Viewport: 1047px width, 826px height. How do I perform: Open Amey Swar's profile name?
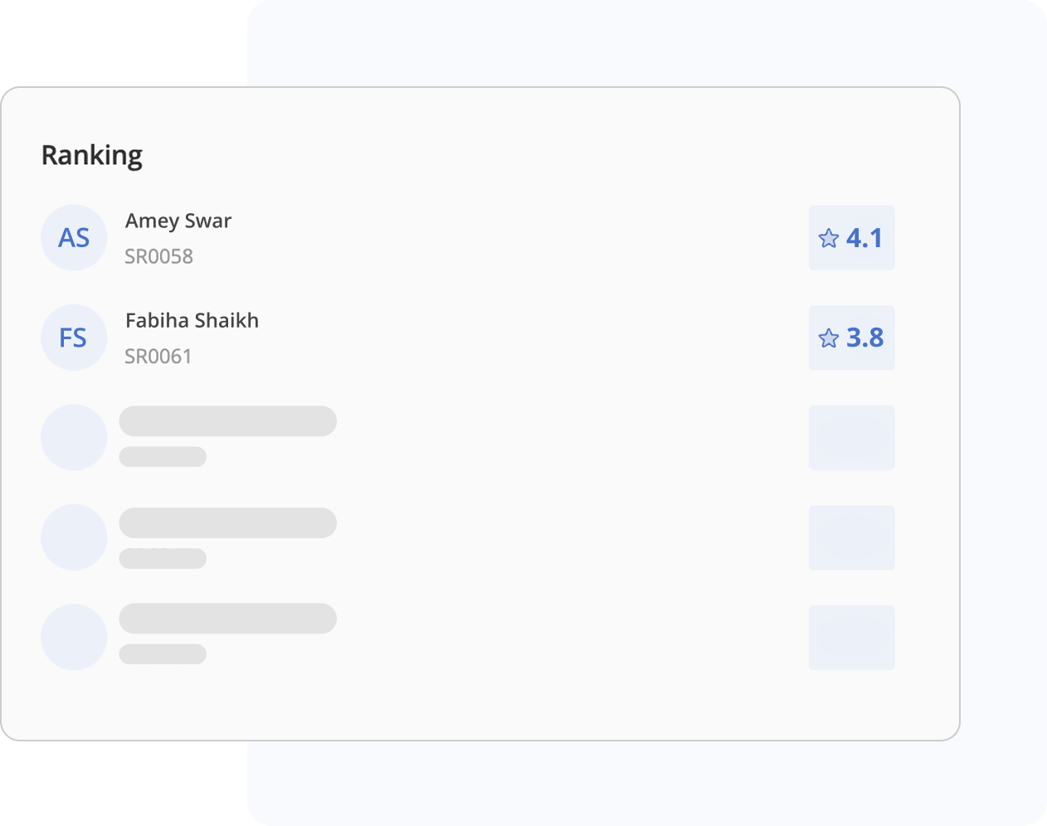[178, 221]
